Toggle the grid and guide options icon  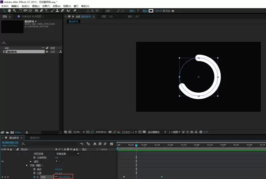[88, 132]
